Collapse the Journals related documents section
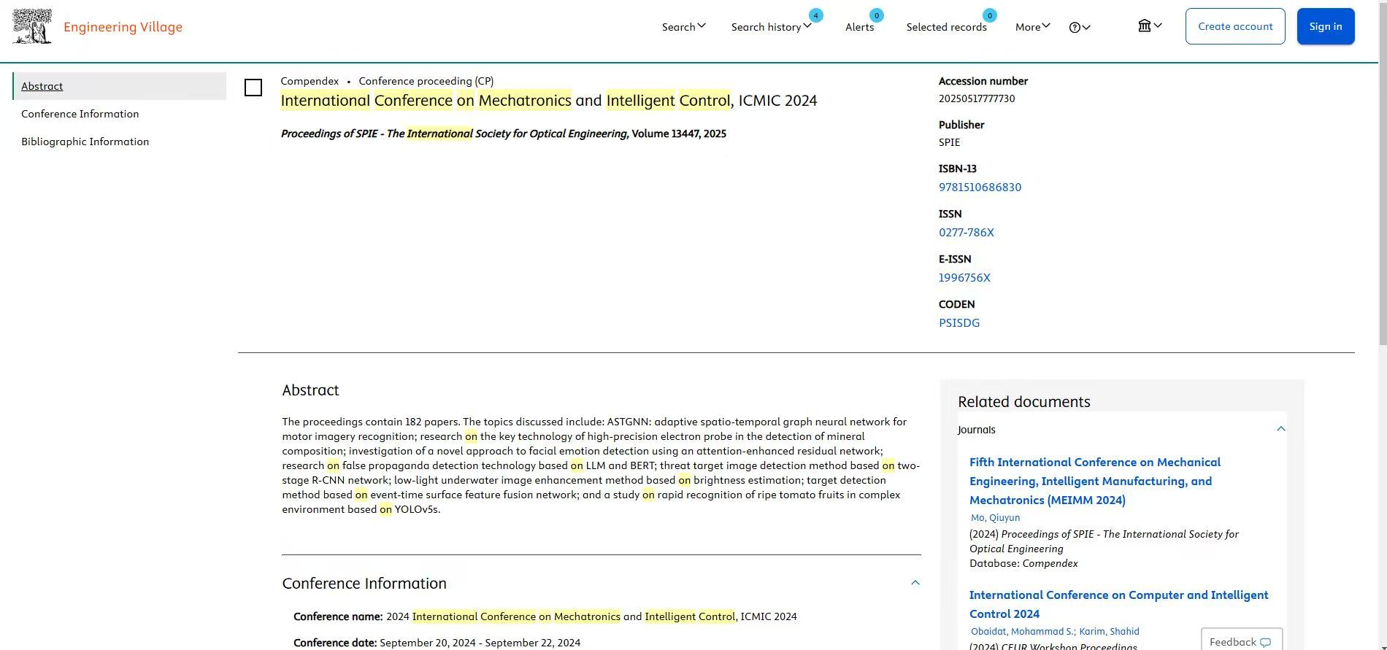 [x=1280, y=429]
